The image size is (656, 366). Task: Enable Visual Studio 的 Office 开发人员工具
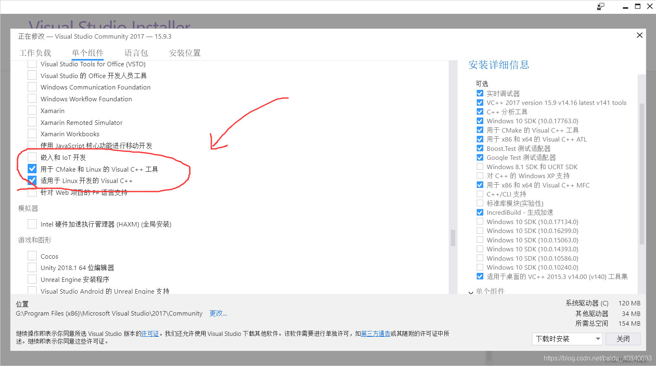[x=32, y=75]
